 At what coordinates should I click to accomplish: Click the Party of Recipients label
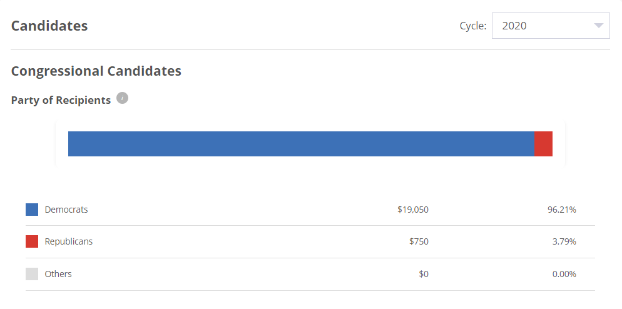click(61, 100)
